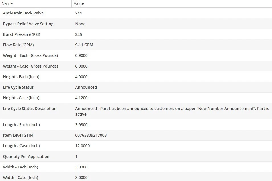This screenshot has height=181, width=272.
Task: Click the Item Level GTIN label
Action: point(18,136)
